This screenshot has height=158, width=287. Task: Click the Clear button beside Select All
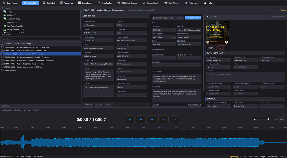click(17, 44)
